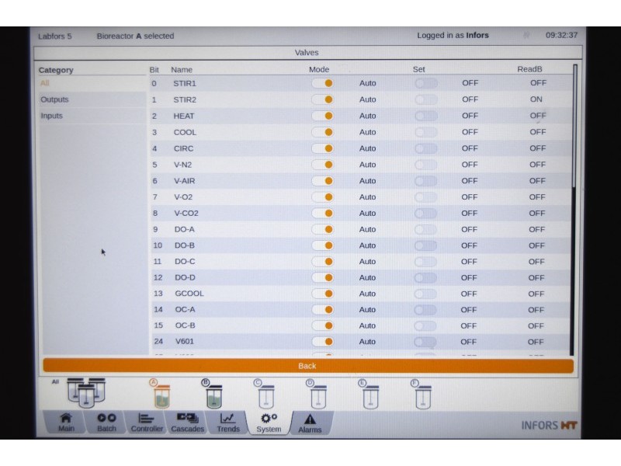The width and height of the screenshot is (621, 466).
Task: Click bit number 24 in V601 row
Action: coord(158,342)
